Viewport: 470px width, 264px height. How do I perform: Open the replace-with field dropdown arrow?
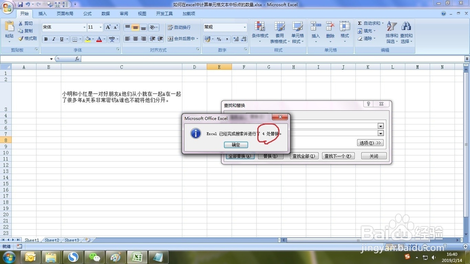pyautogui.click(x=381, y=133)
